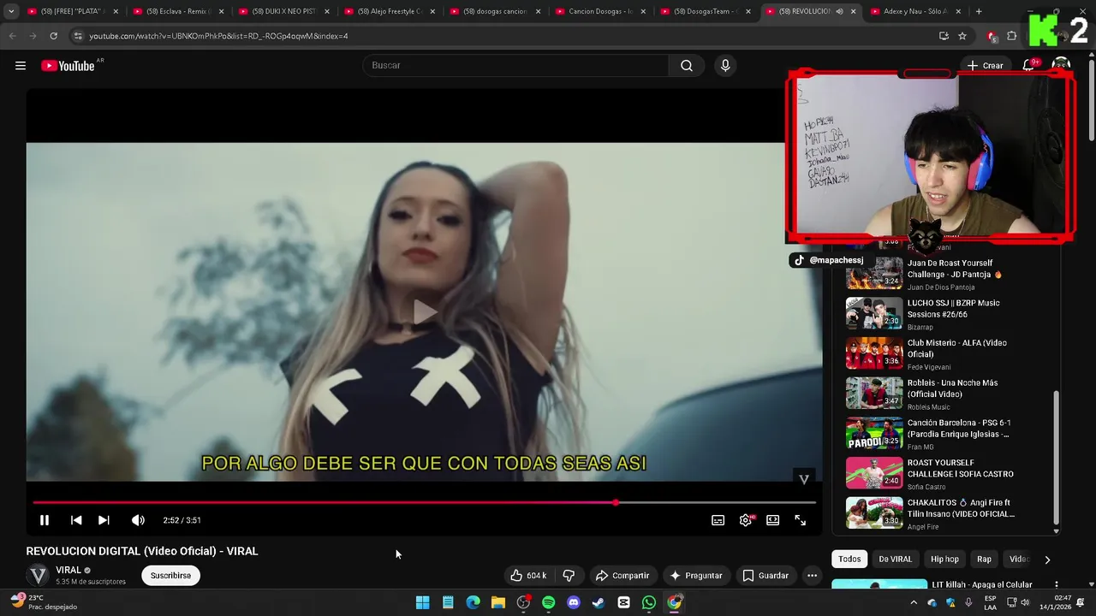Skip to the next video
Screen dimensions: 1096x616
104,520
